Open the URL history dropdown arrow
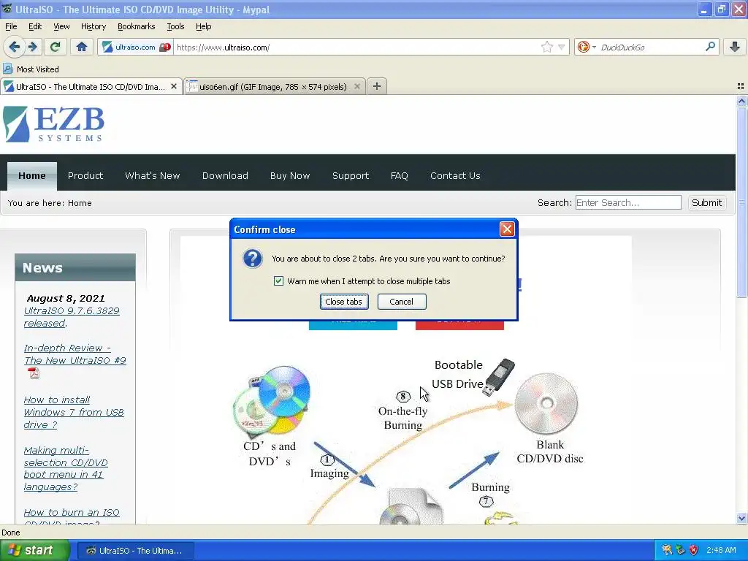This screenshot has height=561, width=748. coord(562,47)
